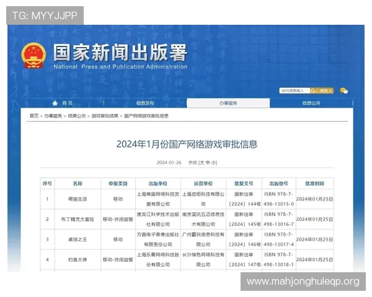
Task: Click 结果公示 in the breadcrumb
Action: tap(77, 116)
